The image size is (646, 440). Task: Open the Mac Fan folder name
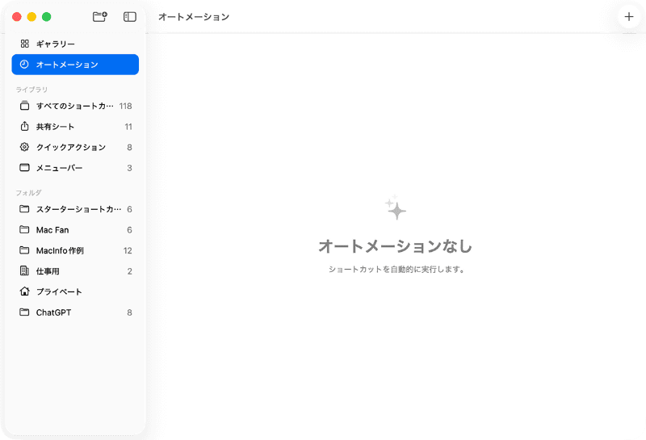pos(52,230)
